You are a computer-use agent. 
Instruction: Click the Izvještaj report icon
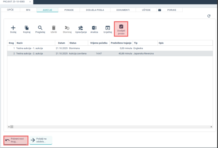coord(108,28)
